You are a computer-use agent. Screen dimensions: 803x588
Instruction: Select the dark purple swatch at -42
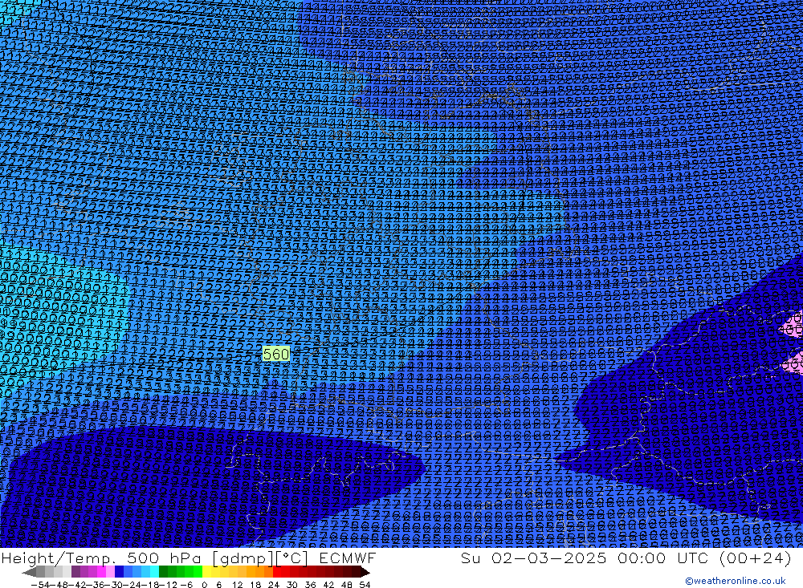pyautogui.click(x=75, y=572)
